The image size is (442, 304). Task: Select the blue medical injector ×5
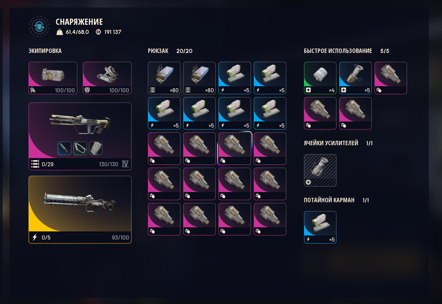[x=355, y=78]
